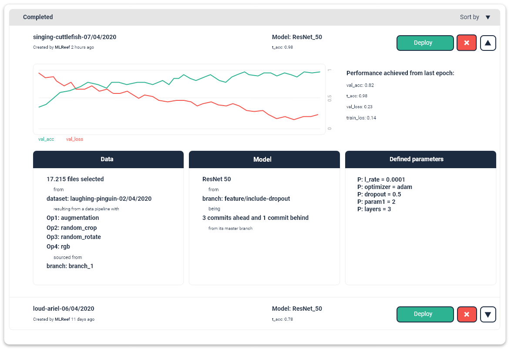This screenshot has height=352, width=511.
Task: Toggle the val_acc chart legend
Action: pyautogui.click(x=46, y=139)
